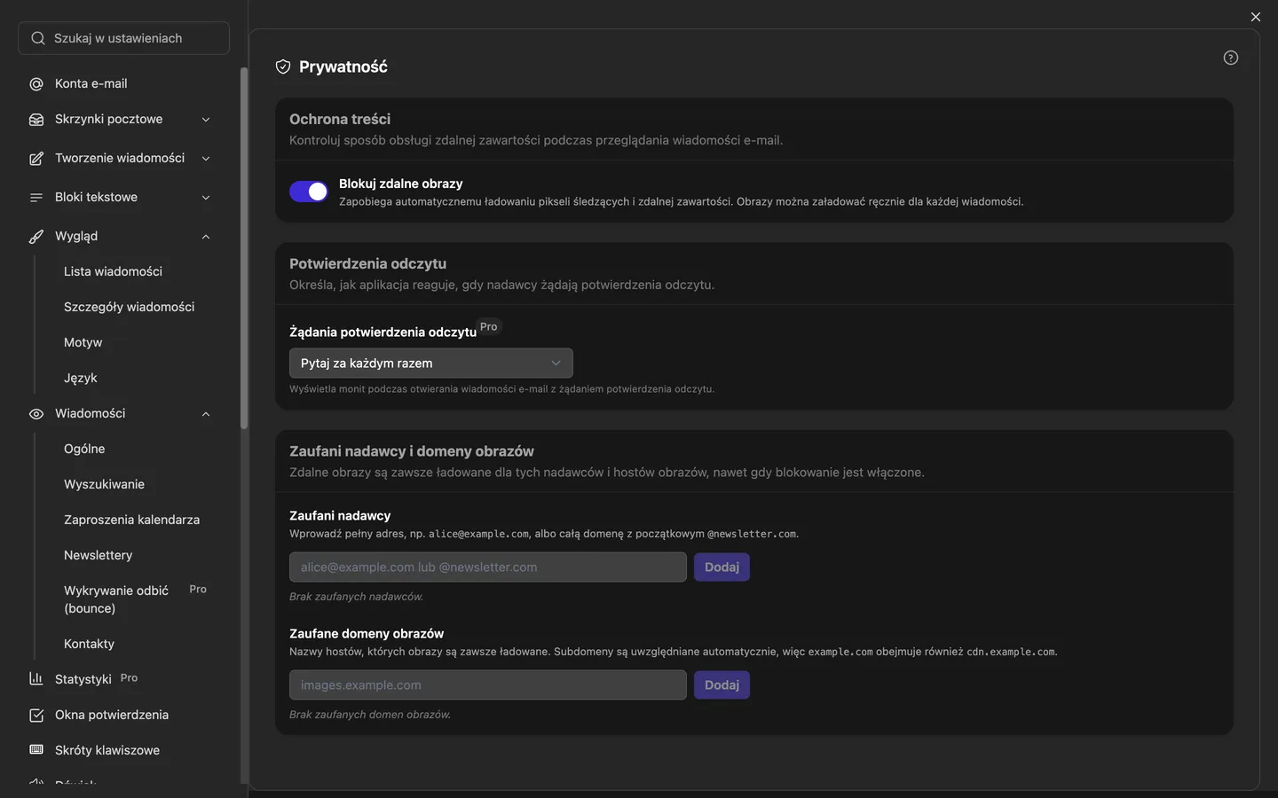
Task: Click the Statystyki bar chart icon
Action: pyautogui.click(x=36, y=679)
